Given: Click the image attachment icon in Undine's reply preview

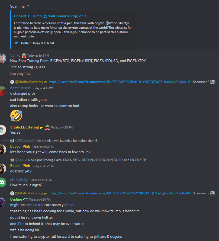Looking at the screenshot, I should 212,193.
